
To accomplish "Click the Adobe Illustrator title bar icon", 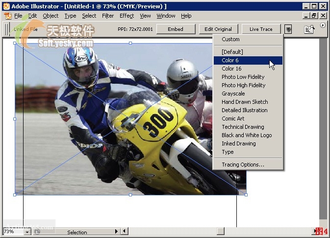I will tap(6, 6).
